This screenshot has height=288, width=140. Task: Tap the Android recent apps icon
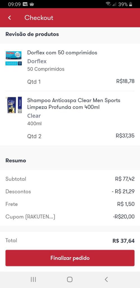(33, 279)
